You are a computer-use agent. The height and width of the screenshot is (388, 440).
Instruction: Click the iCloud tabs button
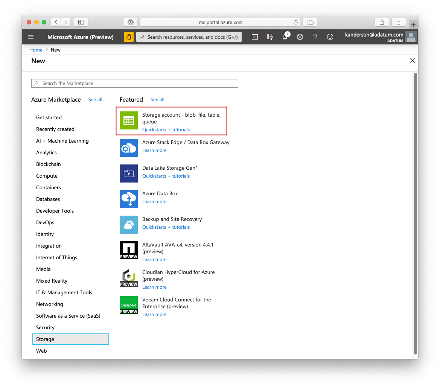310,22
